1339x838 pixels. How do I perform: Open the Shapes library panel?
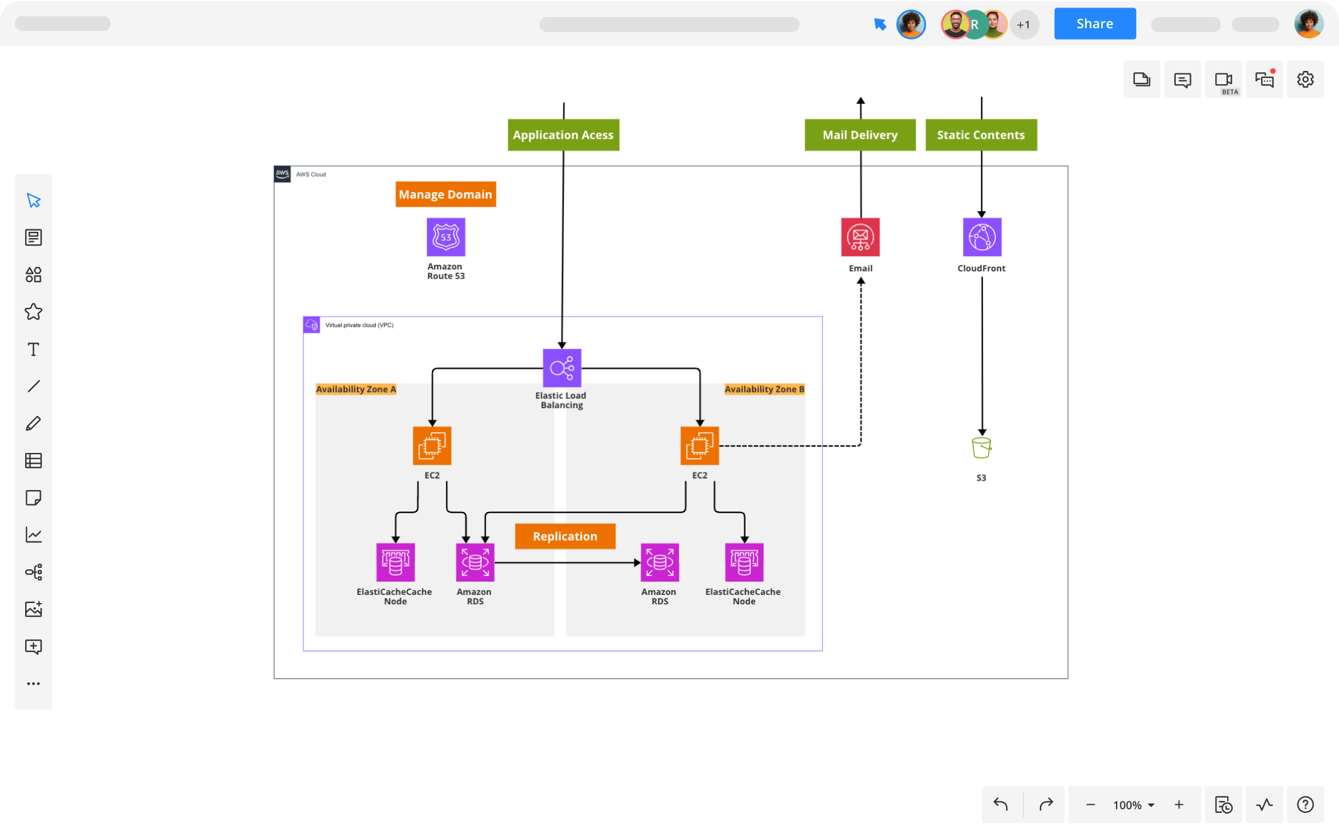[33, 275]
